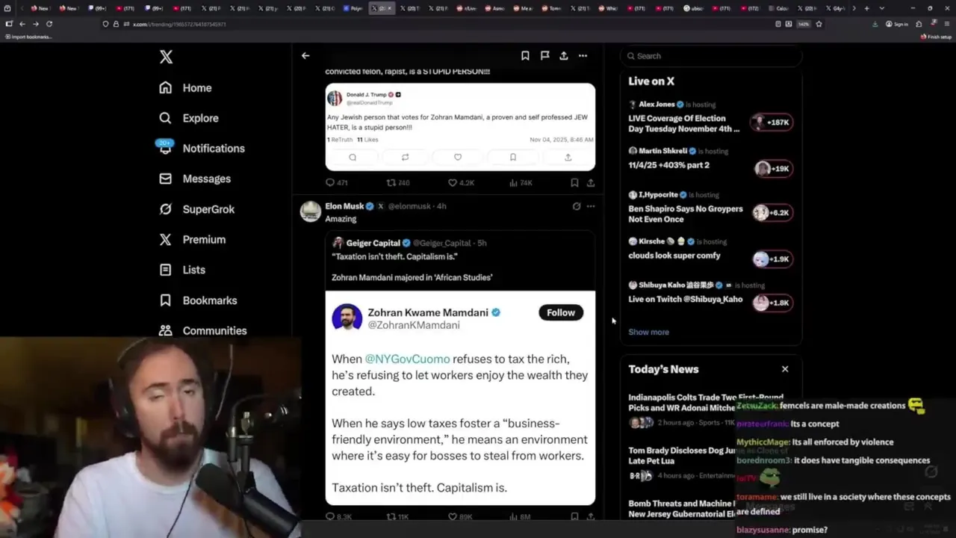The width and height of the screenshot is (956, 538).
Task: Open Ben Shapiro Says No Groypers live
Action: (686, 214)
